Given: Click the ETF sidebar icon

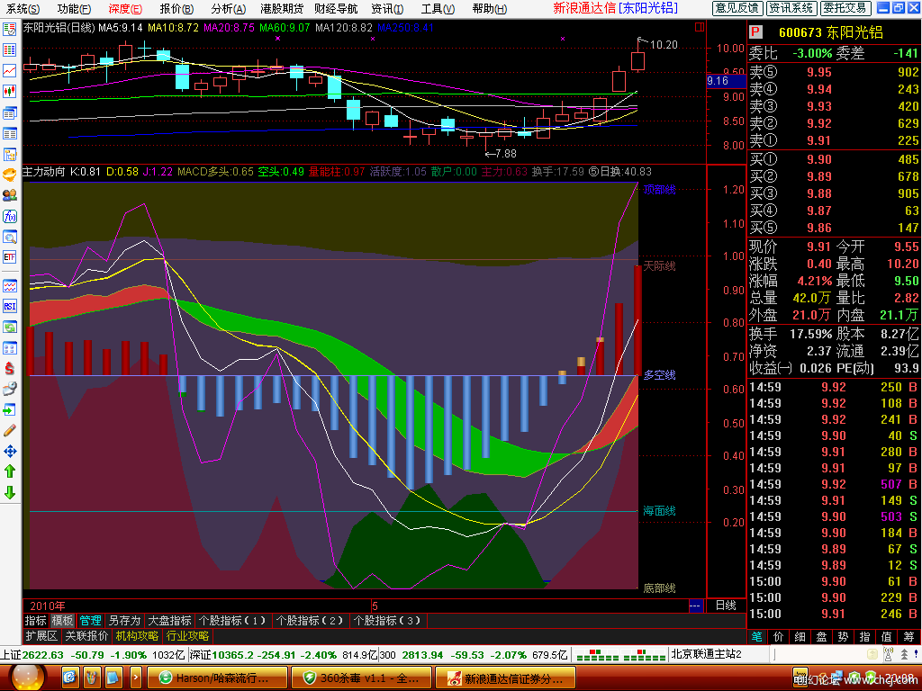Looking at the screenshot, I should click(9, 257).
